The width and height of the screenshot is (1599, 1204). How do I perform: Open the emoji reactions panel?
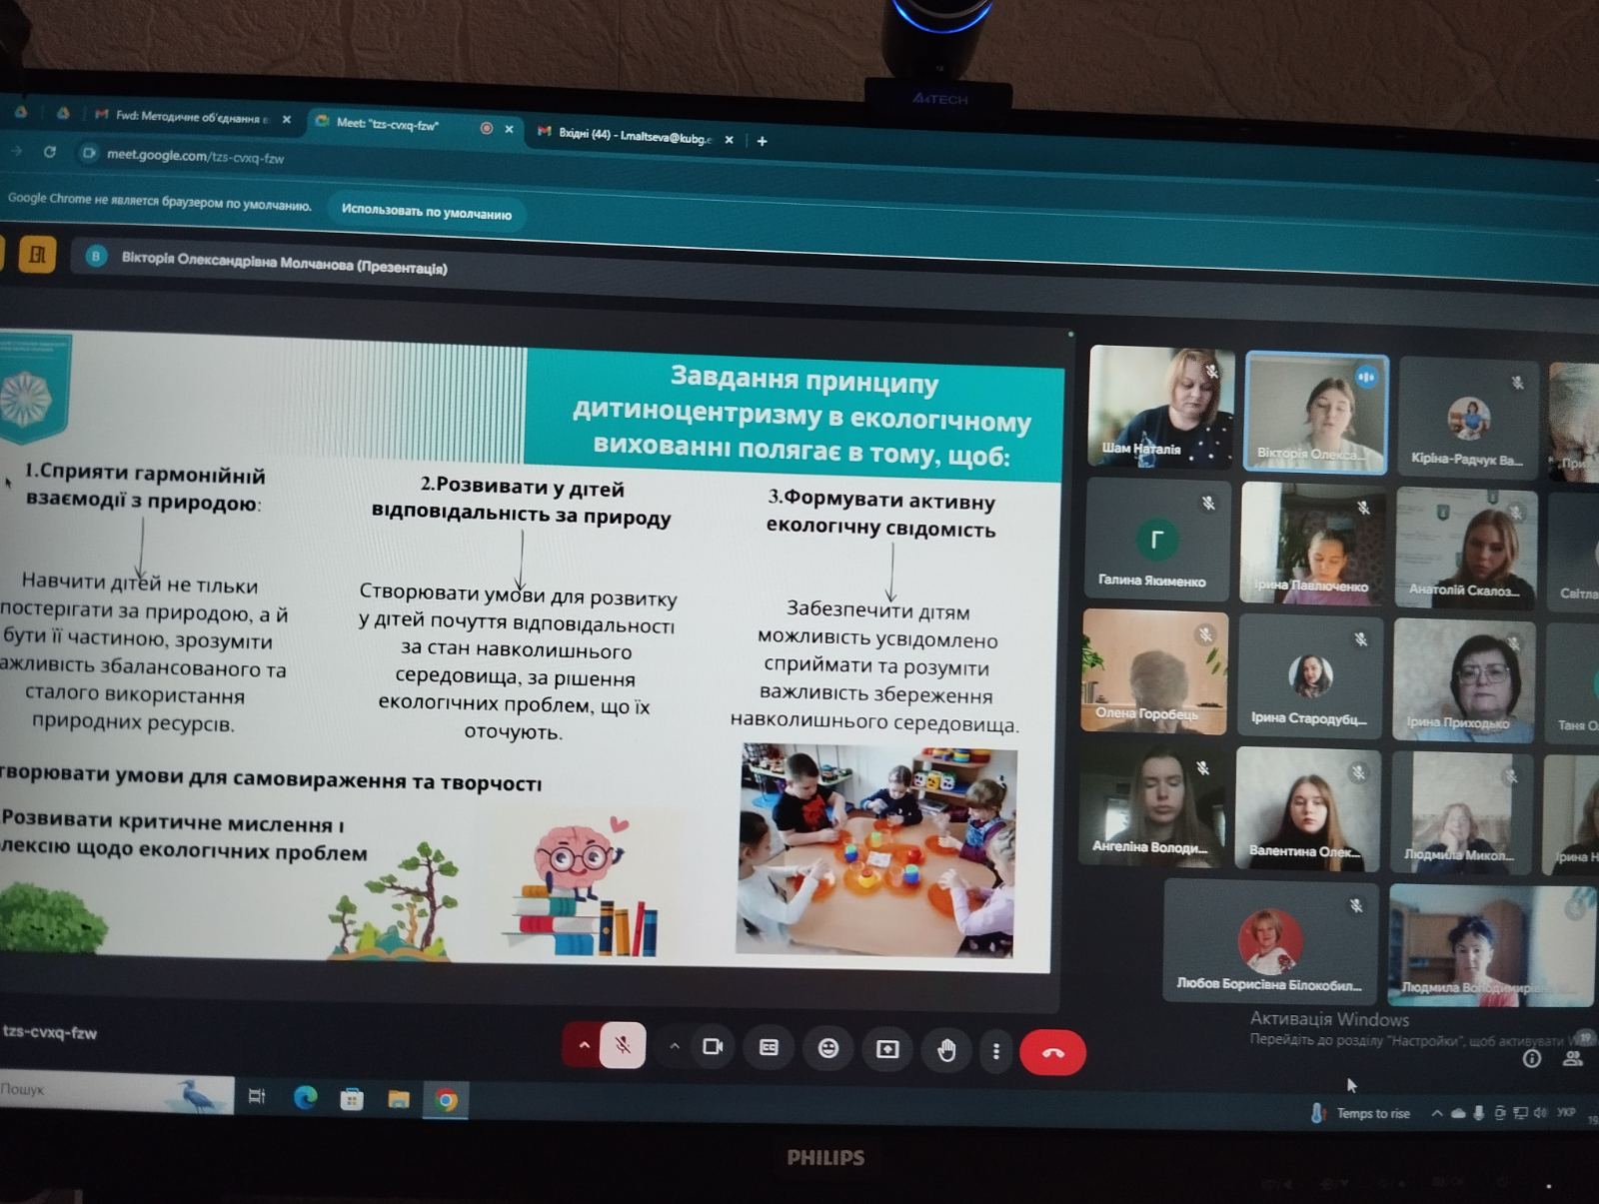[828, 1048]
